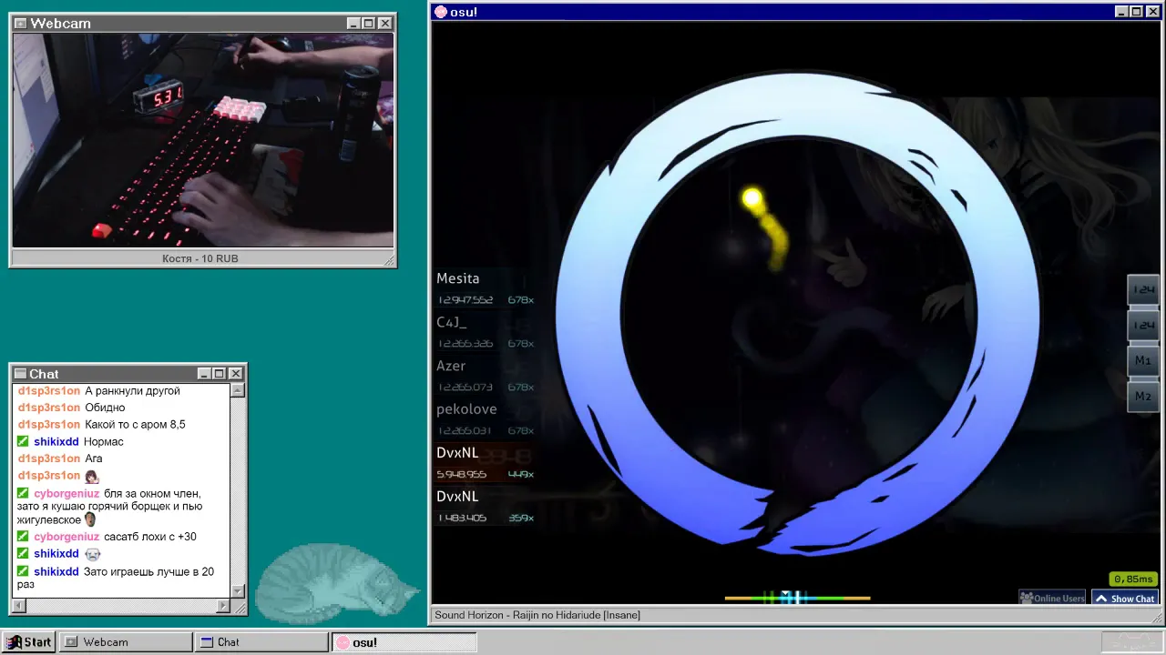Image resolution: width=1166 pixels, height=655 pixels.
Task: Click the system tray area on taskbar
Action: point(1131,642)
